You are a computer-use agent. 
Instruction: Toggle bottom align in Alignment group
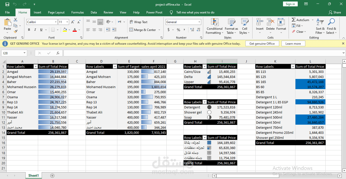click(100, 22)
